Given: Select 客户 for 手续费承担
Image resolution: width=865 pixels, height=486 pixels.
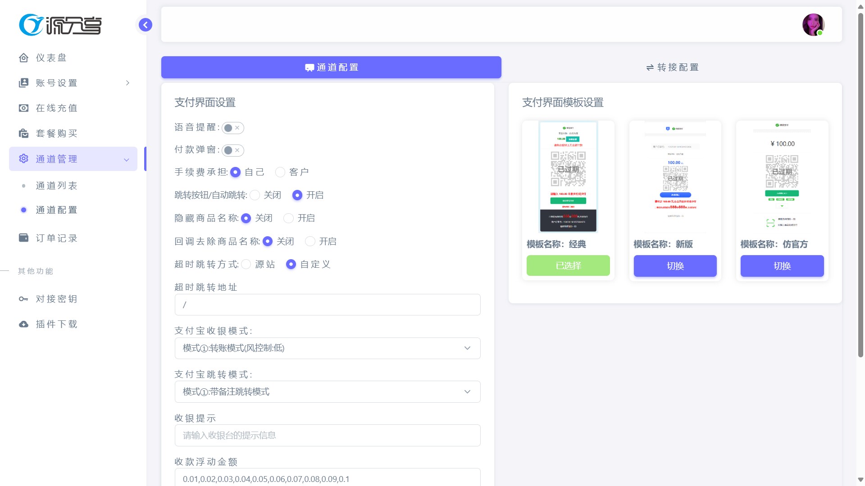Looking at the screenshot, I should (281, 172).
